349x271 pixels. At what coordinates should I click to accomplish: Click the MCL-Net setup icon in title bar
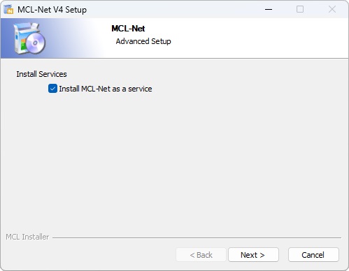(x=9, y=9)
